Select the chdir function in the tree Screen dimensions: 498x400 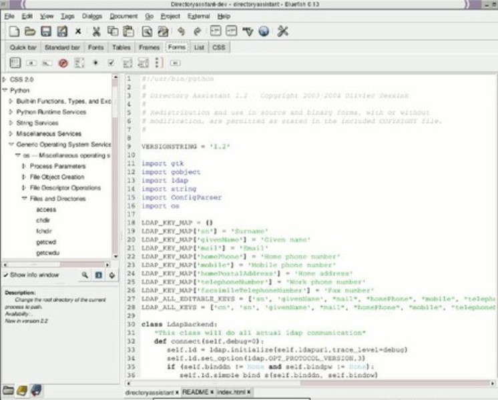click(x=43, y=220)
